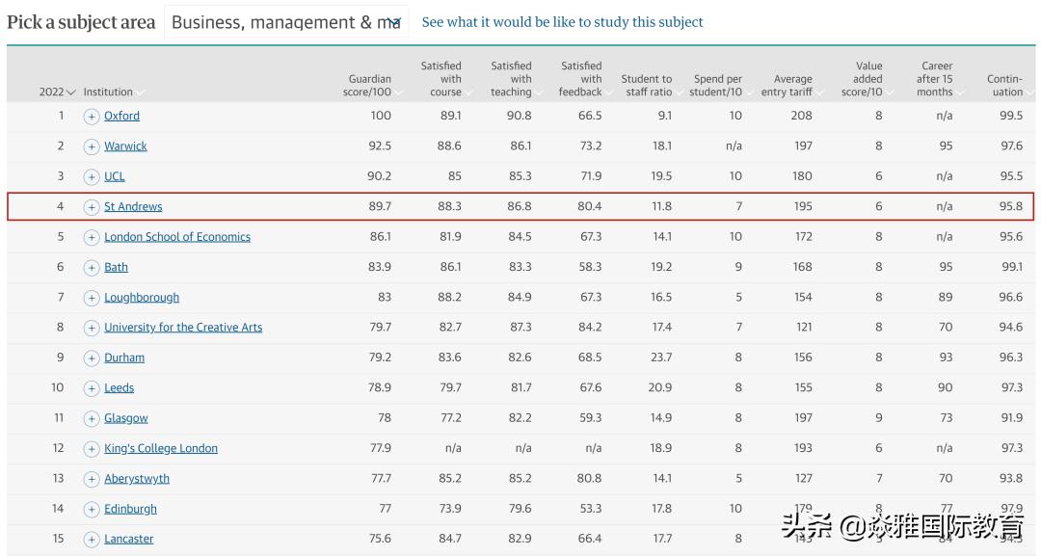Open 'See what it would be like to study this subject'
This screenshot has width=1041, height=556.
[562, 22]
